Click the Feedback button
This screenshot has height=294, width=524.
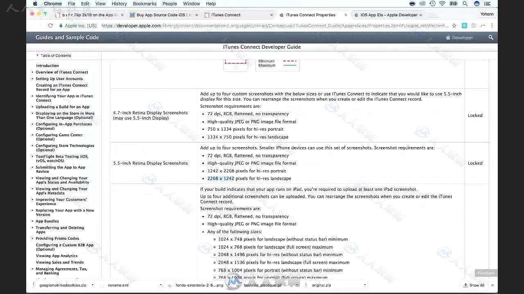pyautogui.click(x=486, y=273)
